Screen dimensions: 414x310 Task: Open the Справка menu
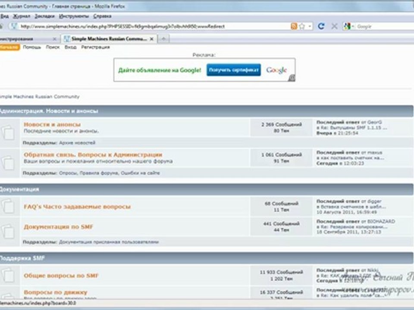102,16
